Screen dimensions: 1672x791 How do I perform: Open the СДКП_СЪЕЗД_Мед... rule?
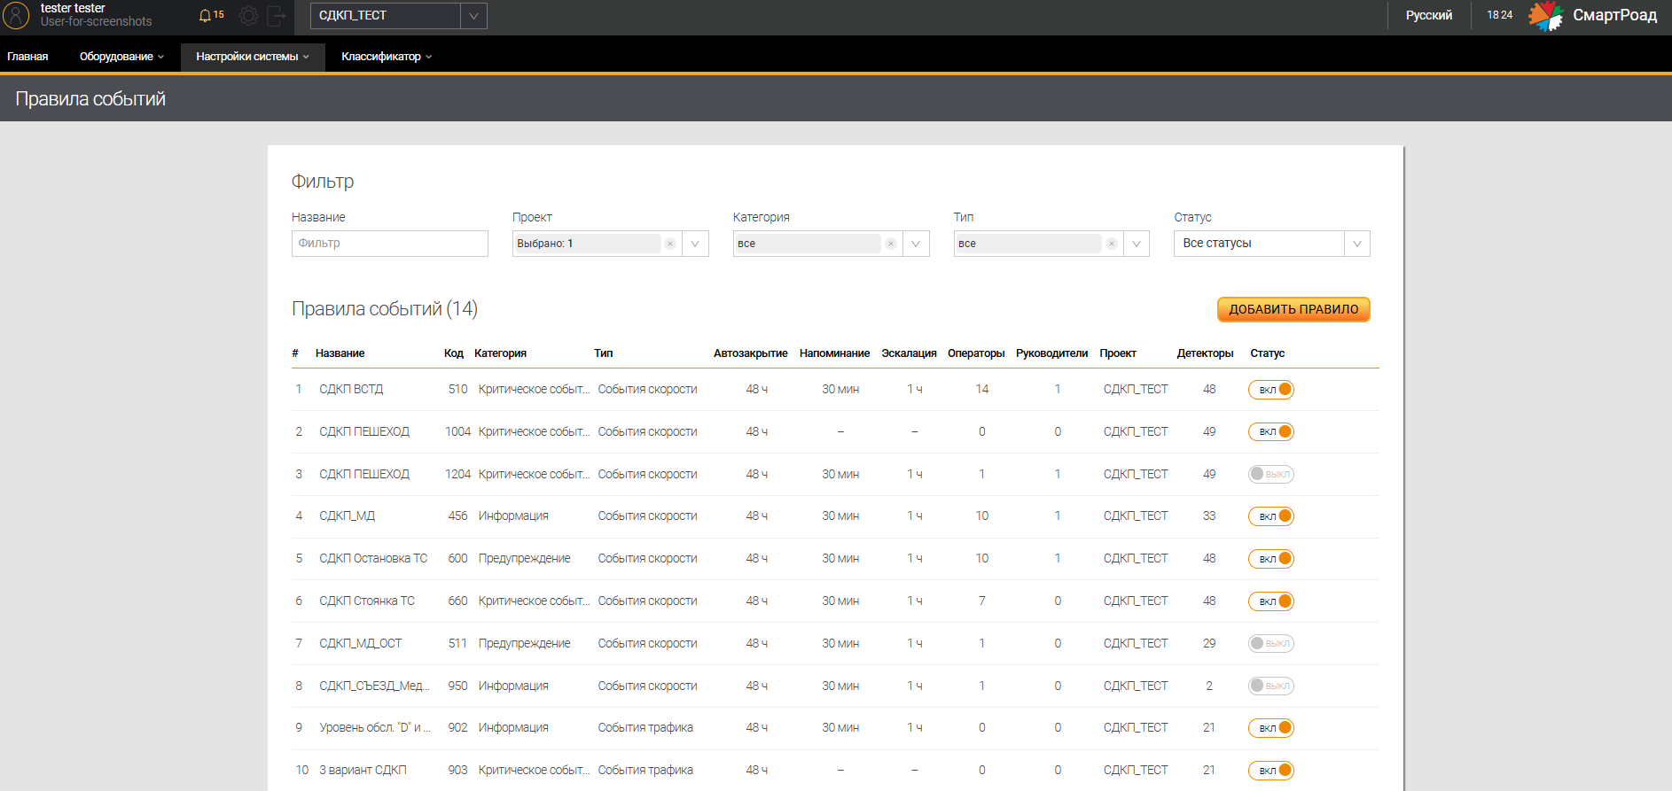coord(374,686)
